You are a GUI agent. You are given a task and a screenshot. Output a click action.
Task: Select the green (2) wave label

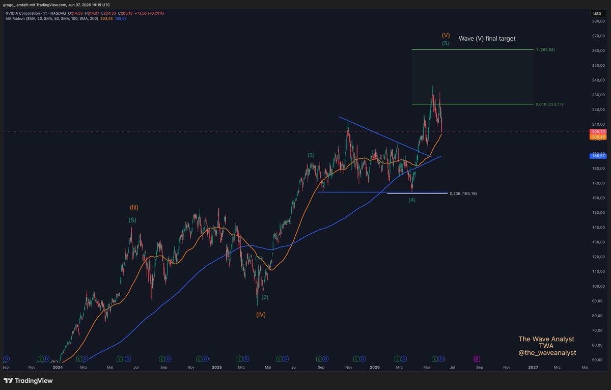(265, 297)
